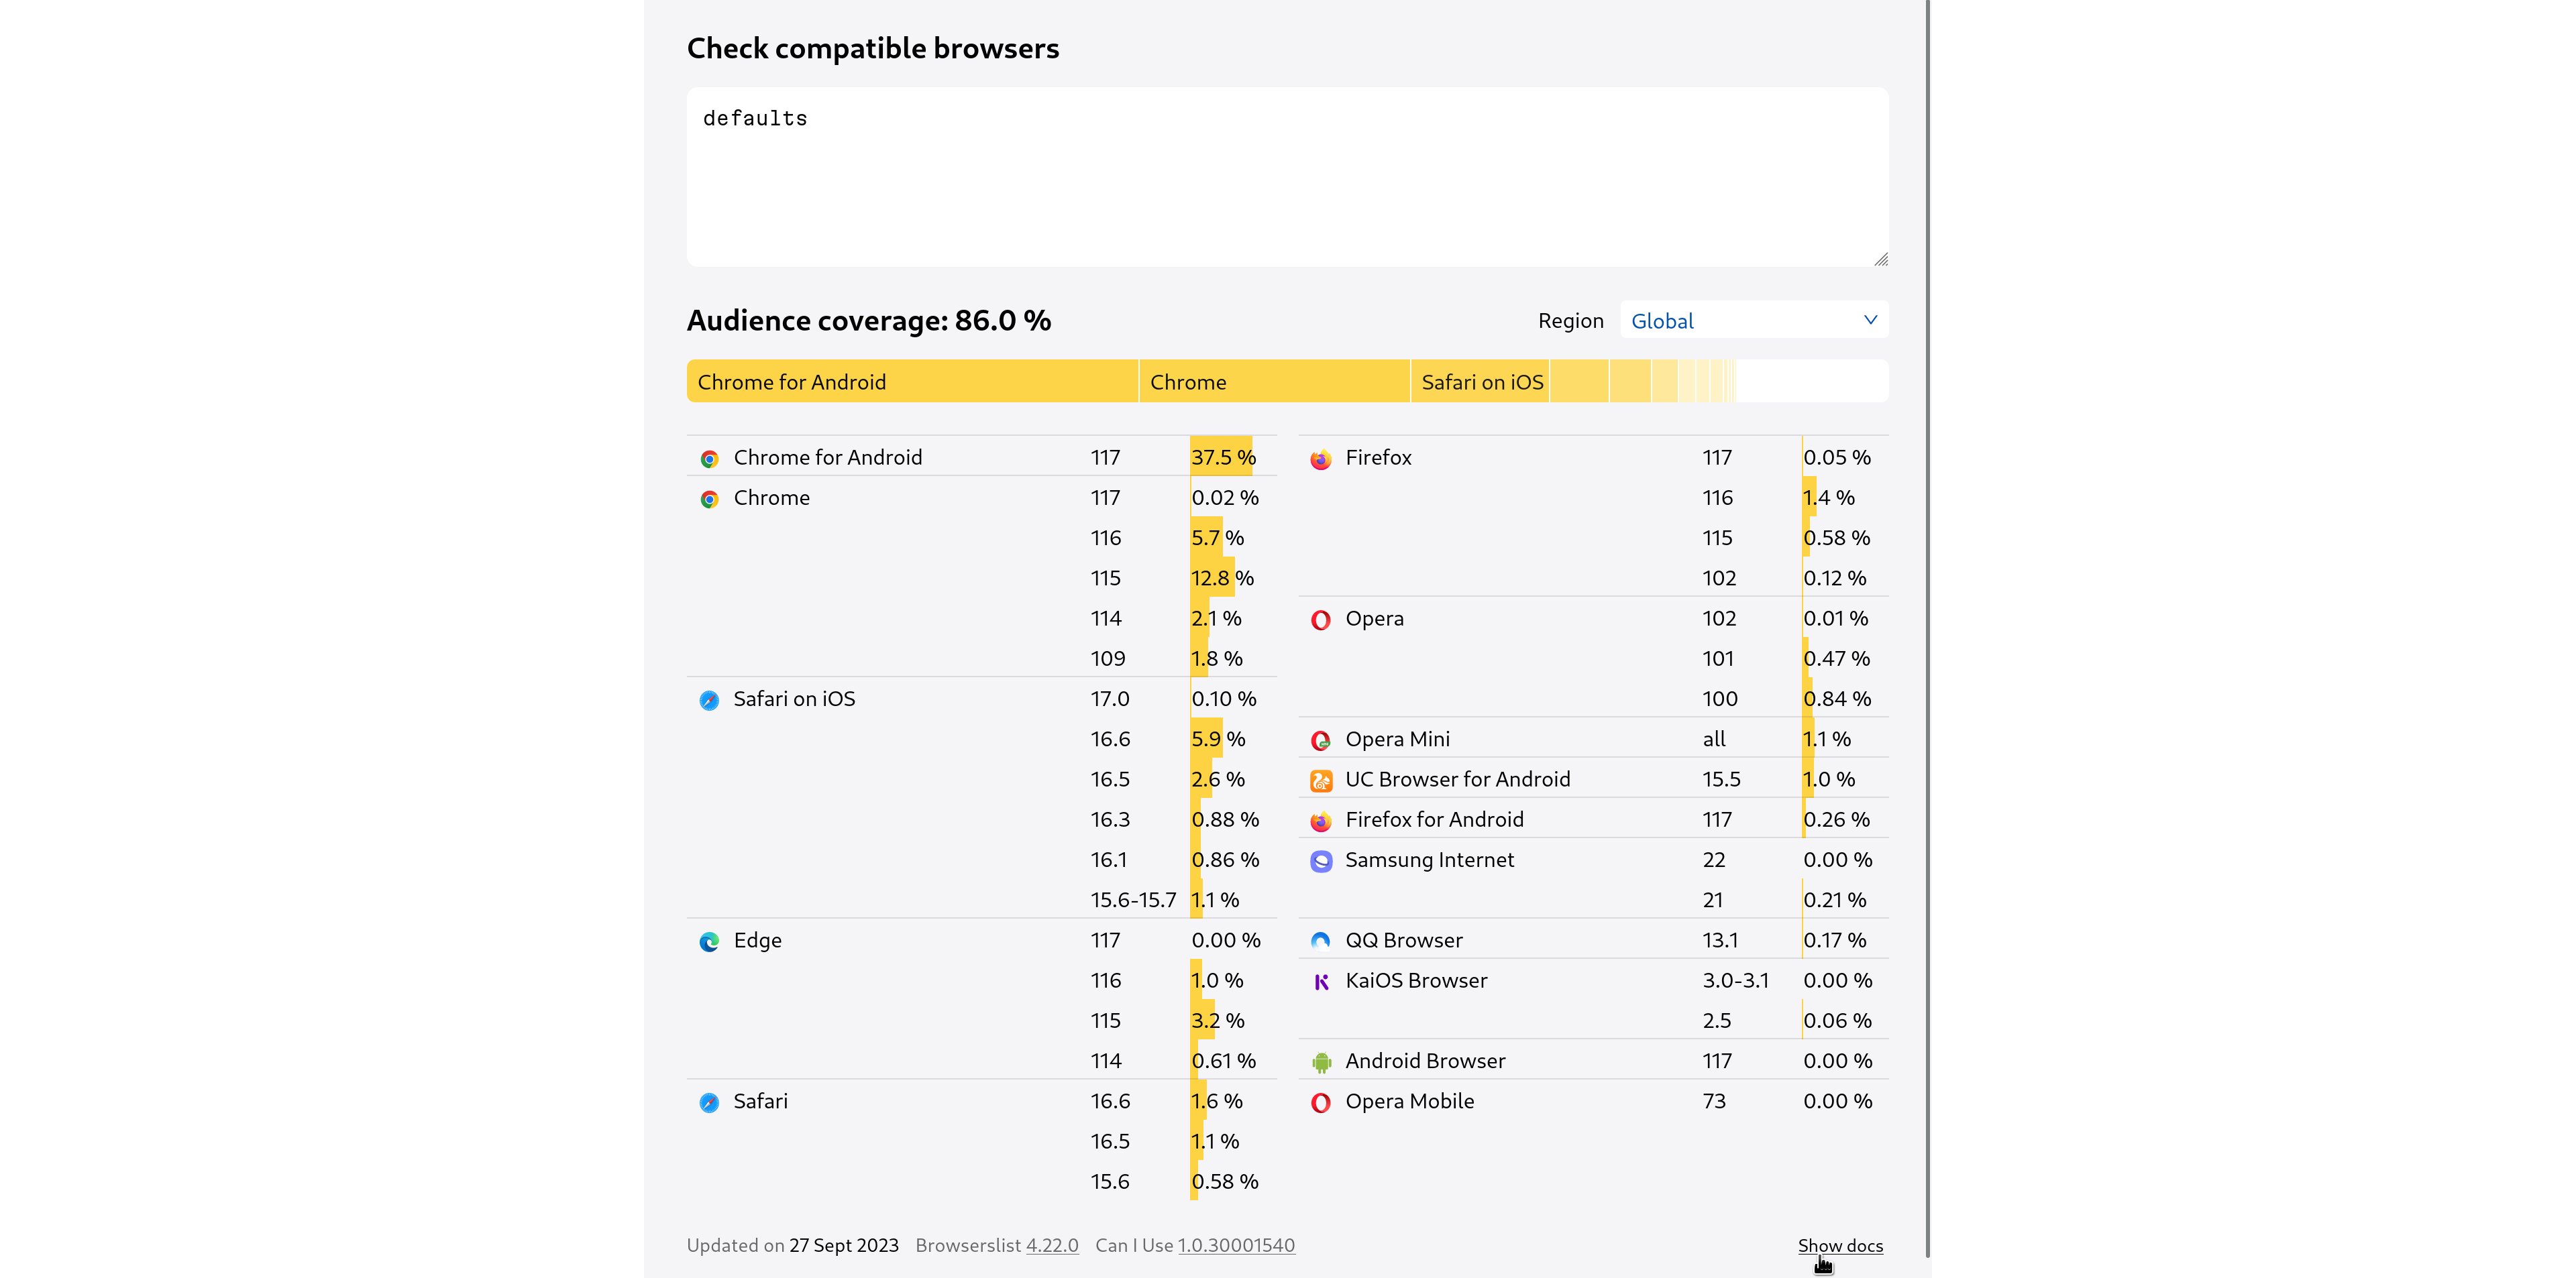This screenshot has width=2576, height=1278.
Task: Click the Android Browser robot icon
Action: pos(1321,1062)
